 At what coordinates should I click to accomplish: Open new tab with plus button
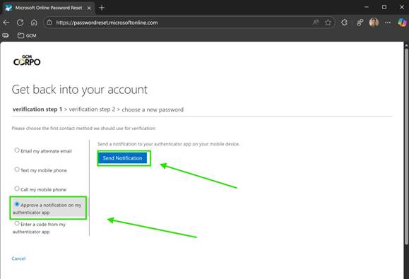102,8
